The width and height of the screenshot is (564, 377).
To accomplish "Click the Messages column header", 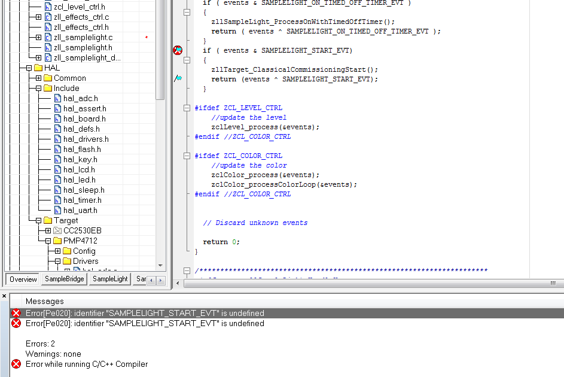I will pos(45,301).
